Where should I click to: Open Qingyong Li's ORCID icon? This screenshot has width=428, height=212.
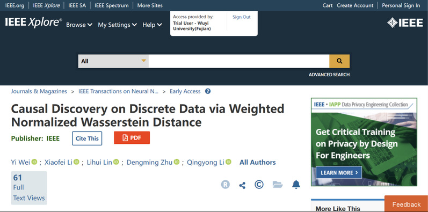tap(228, 162)
